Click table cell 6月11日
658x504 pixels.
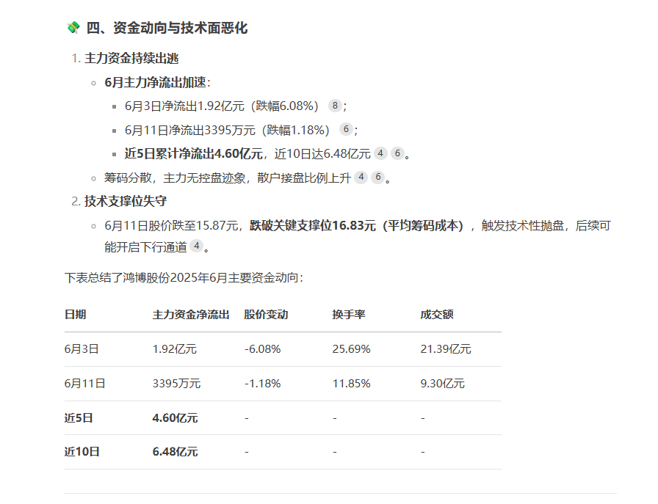(84, 383)
